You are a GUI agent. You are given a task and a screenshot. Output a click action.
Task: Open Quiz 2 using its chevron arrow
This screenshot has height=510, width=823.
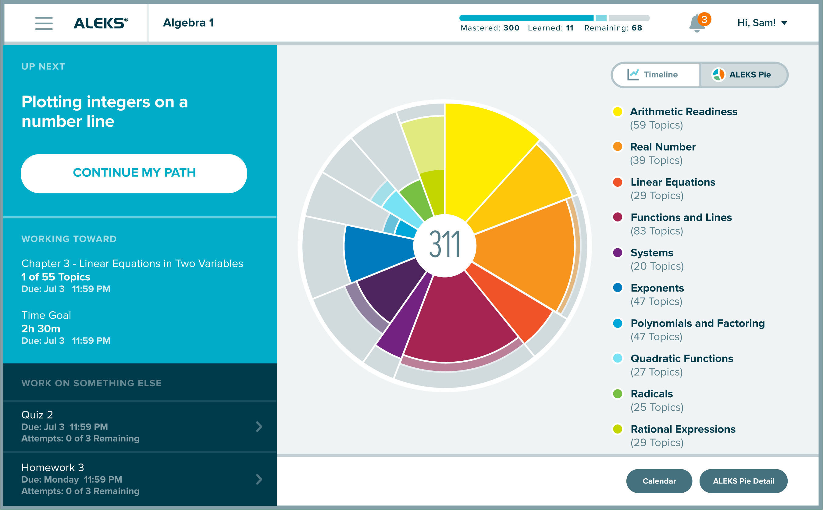point(259,427)
